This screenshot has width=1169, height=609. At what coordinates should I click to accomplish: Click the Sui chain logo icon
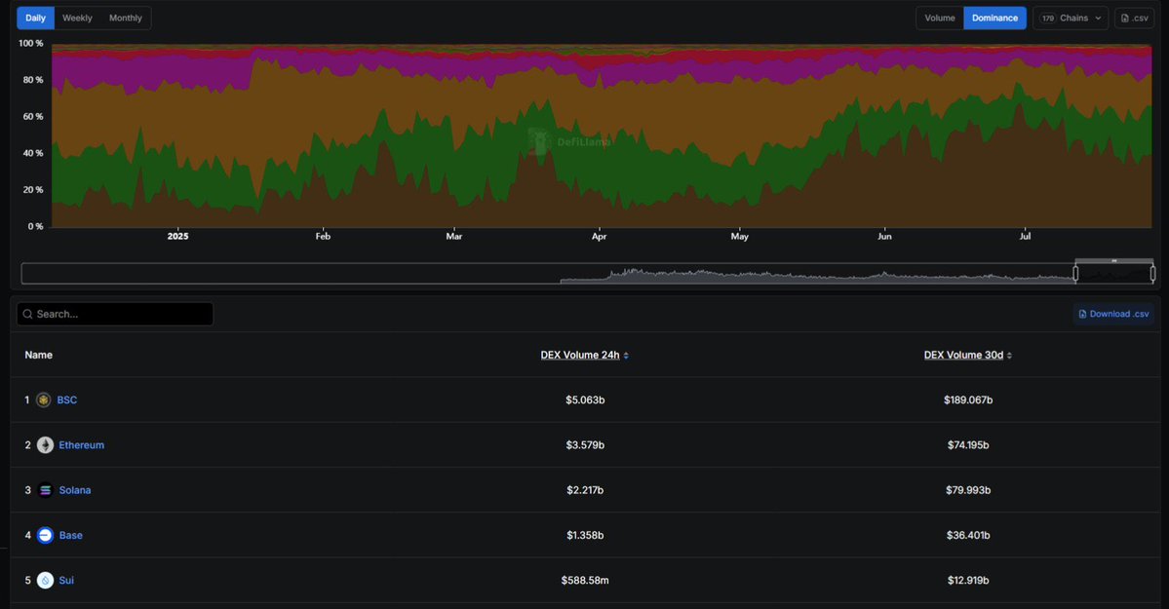click(45, 580)
